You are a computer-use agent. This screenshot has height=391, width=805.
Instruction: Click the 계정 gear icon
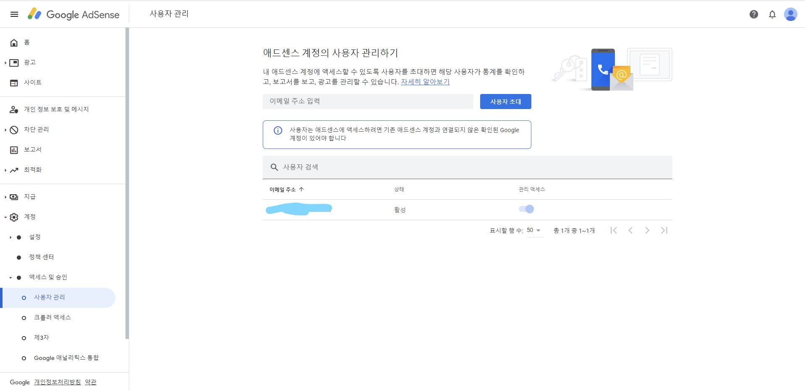point(14,217)
